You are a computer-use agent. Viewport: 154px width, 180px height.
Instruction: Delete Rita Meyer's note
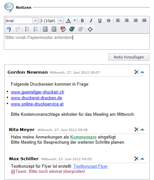(x=136, y=129)
